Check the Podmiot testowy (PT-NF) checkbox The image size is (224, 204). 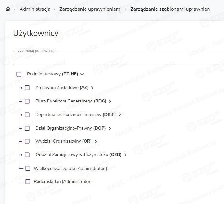coord(19,74)
